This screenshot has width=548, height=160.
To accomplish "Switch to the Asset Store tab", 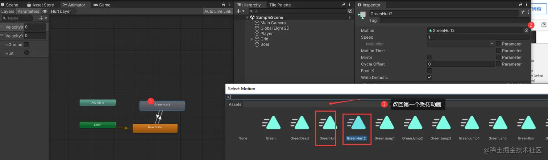I will 41,5.
